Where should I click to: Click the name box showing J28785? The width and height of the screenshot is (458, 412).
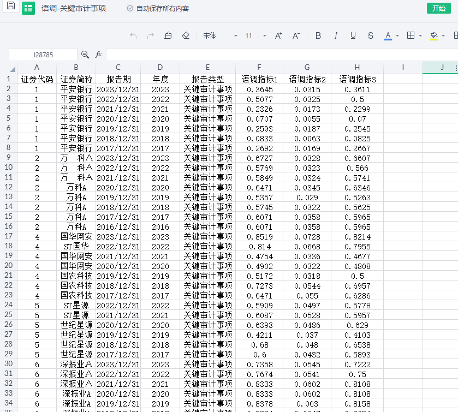43,55
